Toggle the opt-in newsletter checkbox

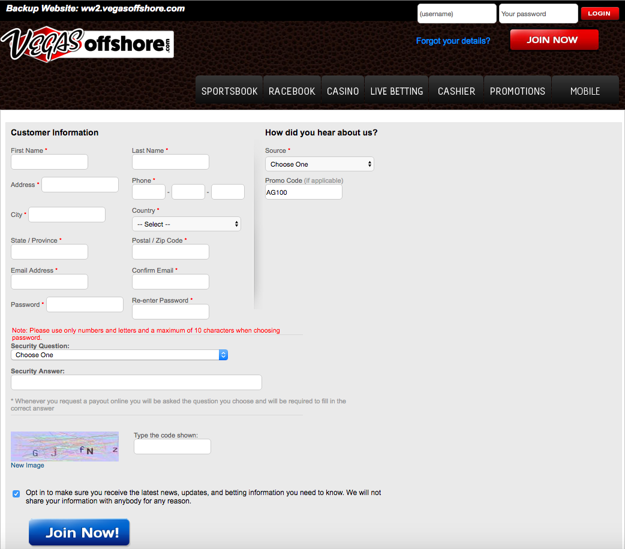[16, 494]
